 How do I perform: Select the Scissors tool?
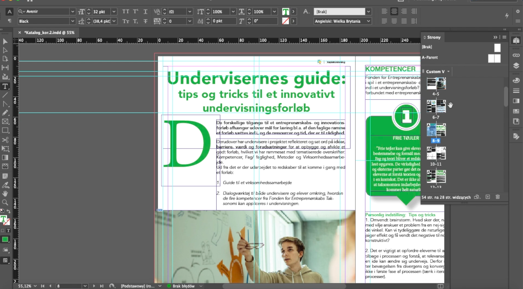click(5, 140)
